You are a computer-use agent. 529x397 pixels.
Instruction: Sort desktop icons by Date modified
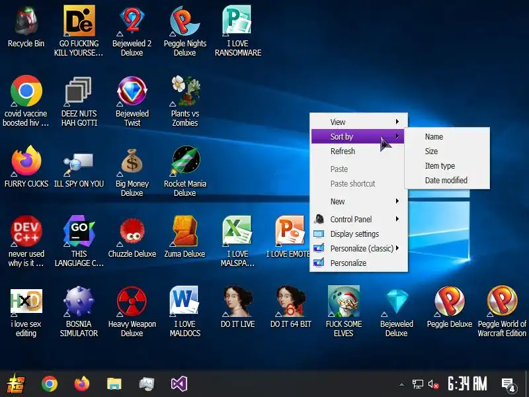447,180
